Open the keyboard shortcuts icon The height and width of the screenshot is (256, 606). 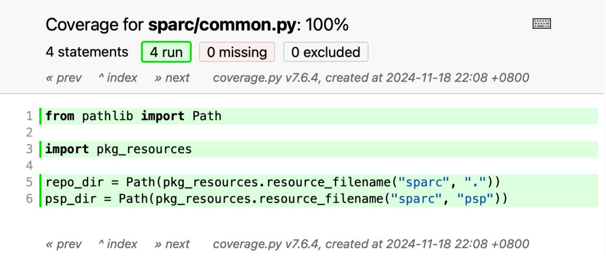(542, 24)
